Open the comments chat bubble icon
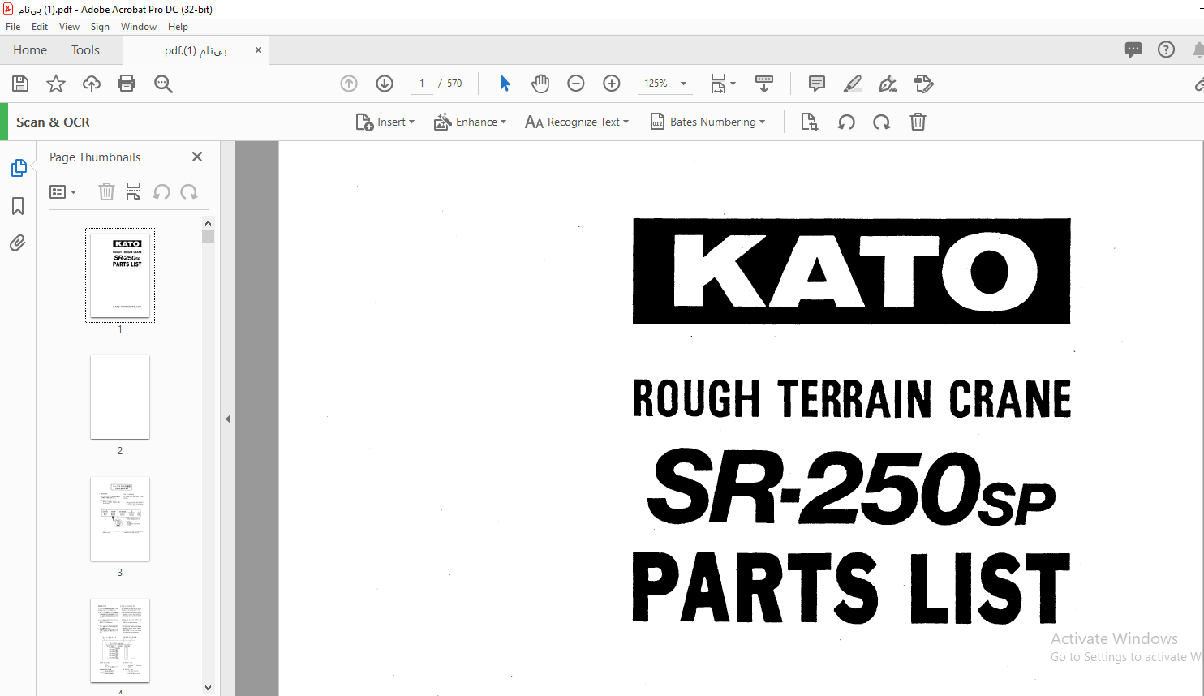Screen dimensions: 1204x696 [1133, 49]
